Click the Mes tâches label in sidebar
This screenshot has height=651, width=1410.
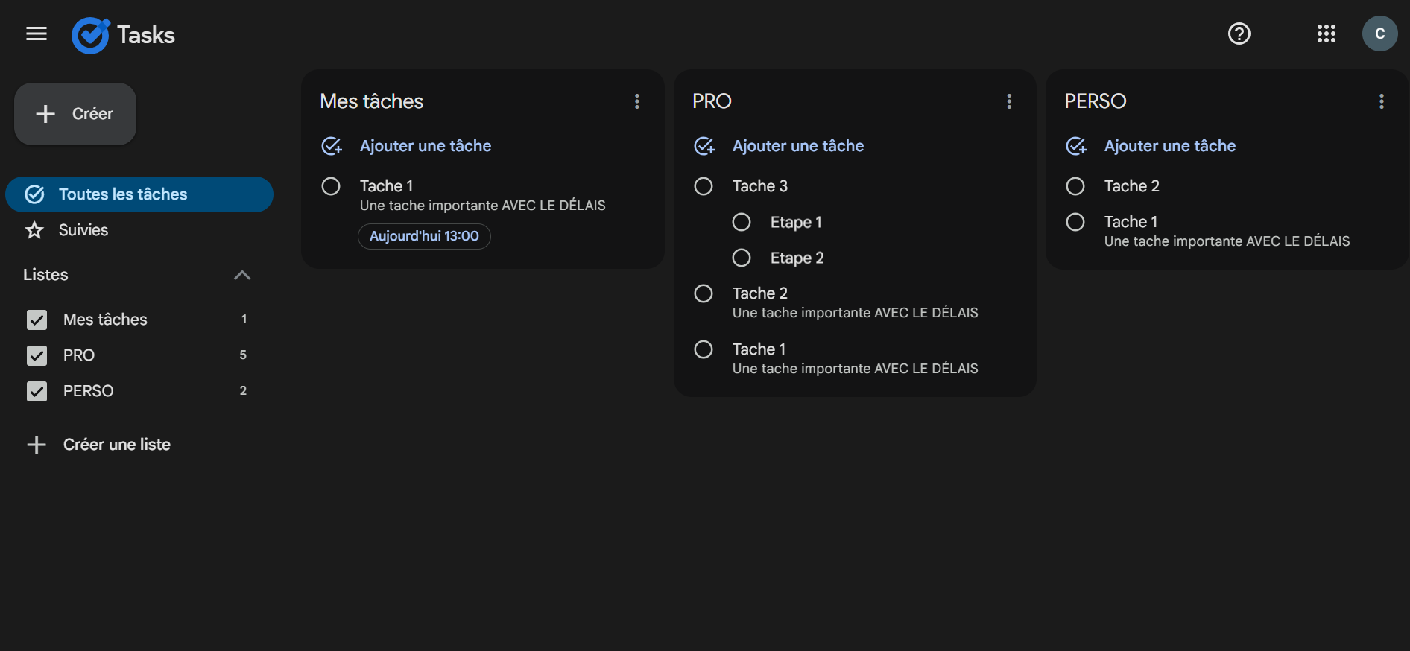105,320
